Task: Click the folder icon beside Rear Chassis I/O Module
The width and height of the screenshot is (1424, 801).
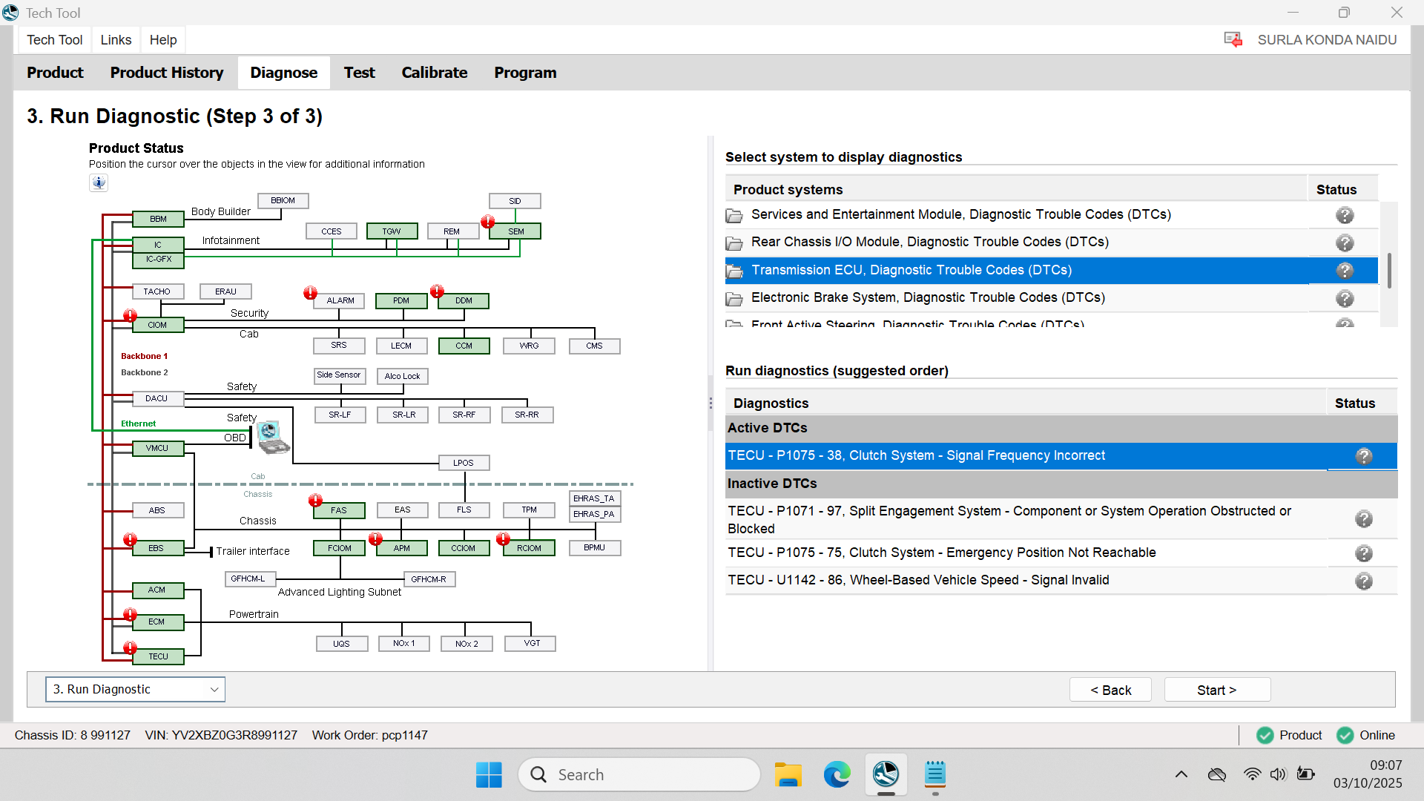Action: tap(734, 243)
